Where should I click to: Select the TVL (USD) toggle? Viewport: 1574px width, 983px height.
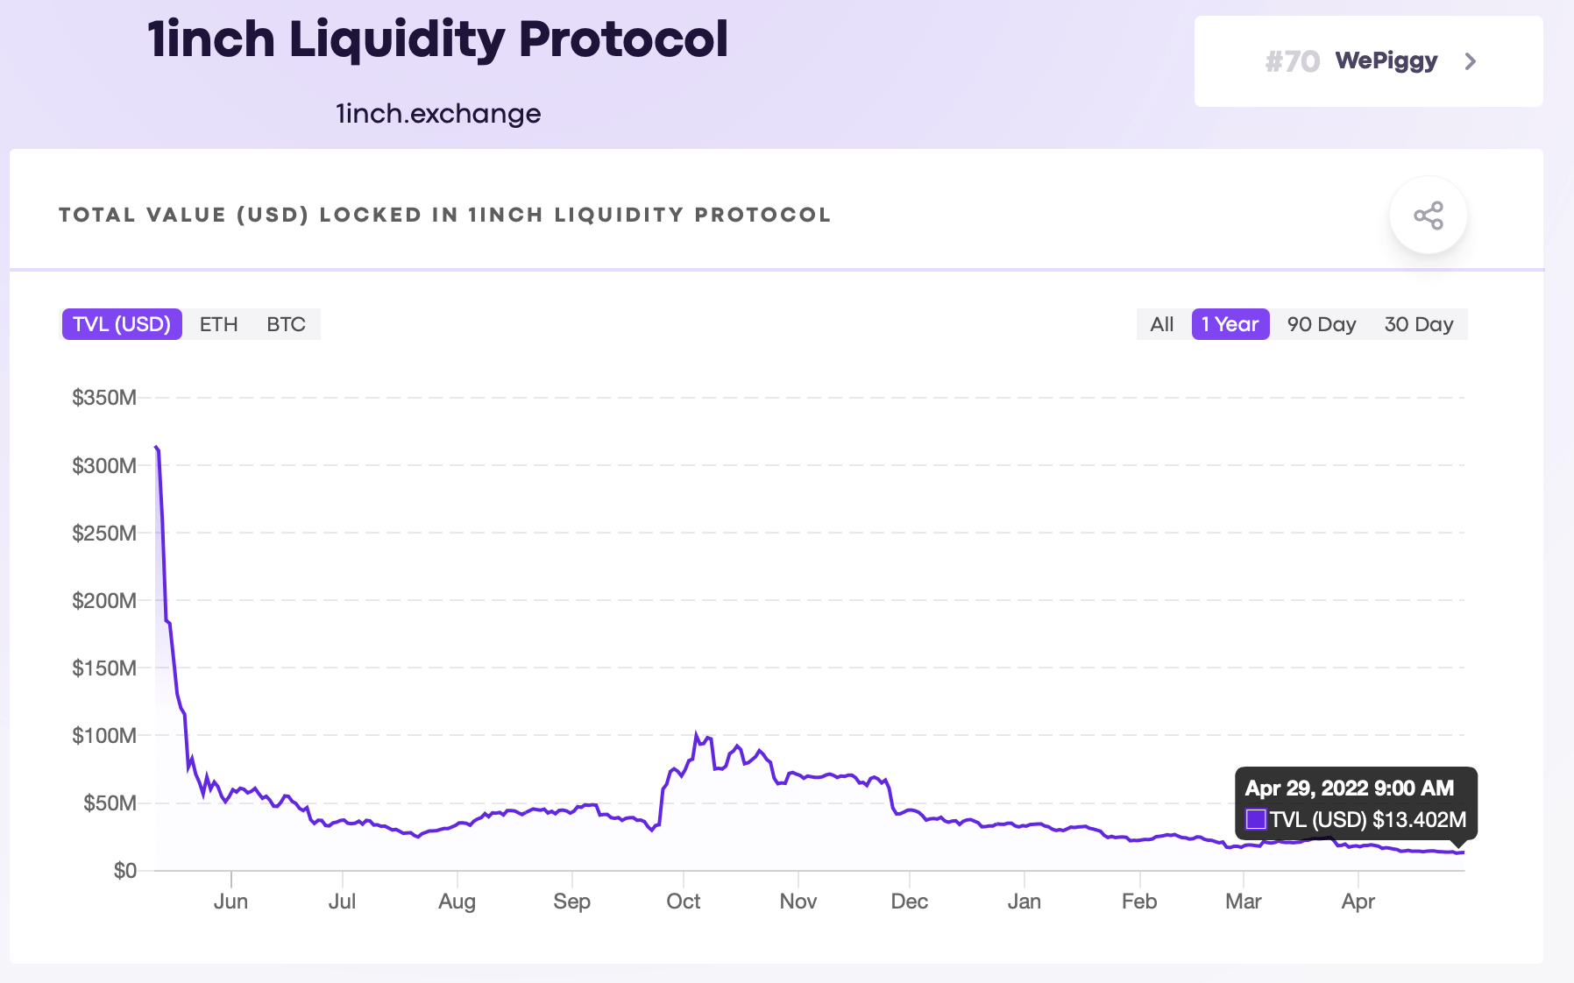tap(122, 324)
